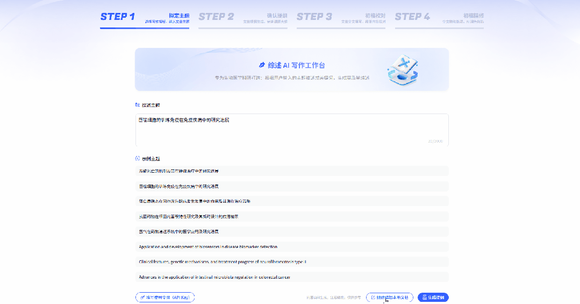580x304 pixels.
Task: Pick the intestinal microbiota colorectal cancer example
Action: click(x=292, y=277)
